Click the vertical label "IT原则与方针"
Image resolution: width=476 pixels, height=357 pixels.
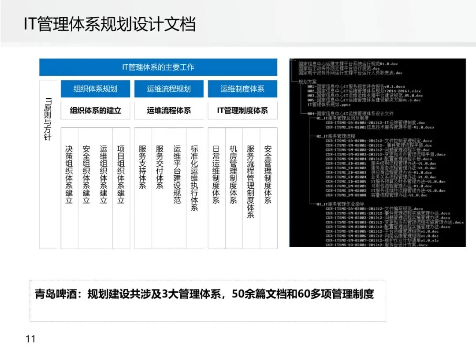48,119
